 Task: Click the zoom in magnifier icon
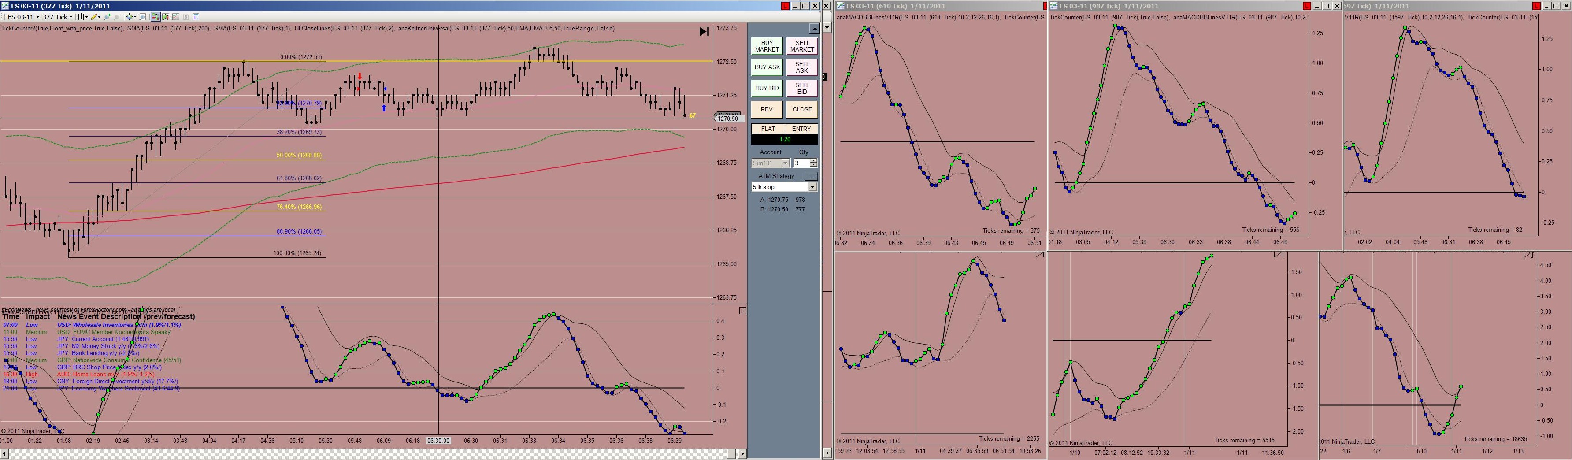[x=108, y=17]
